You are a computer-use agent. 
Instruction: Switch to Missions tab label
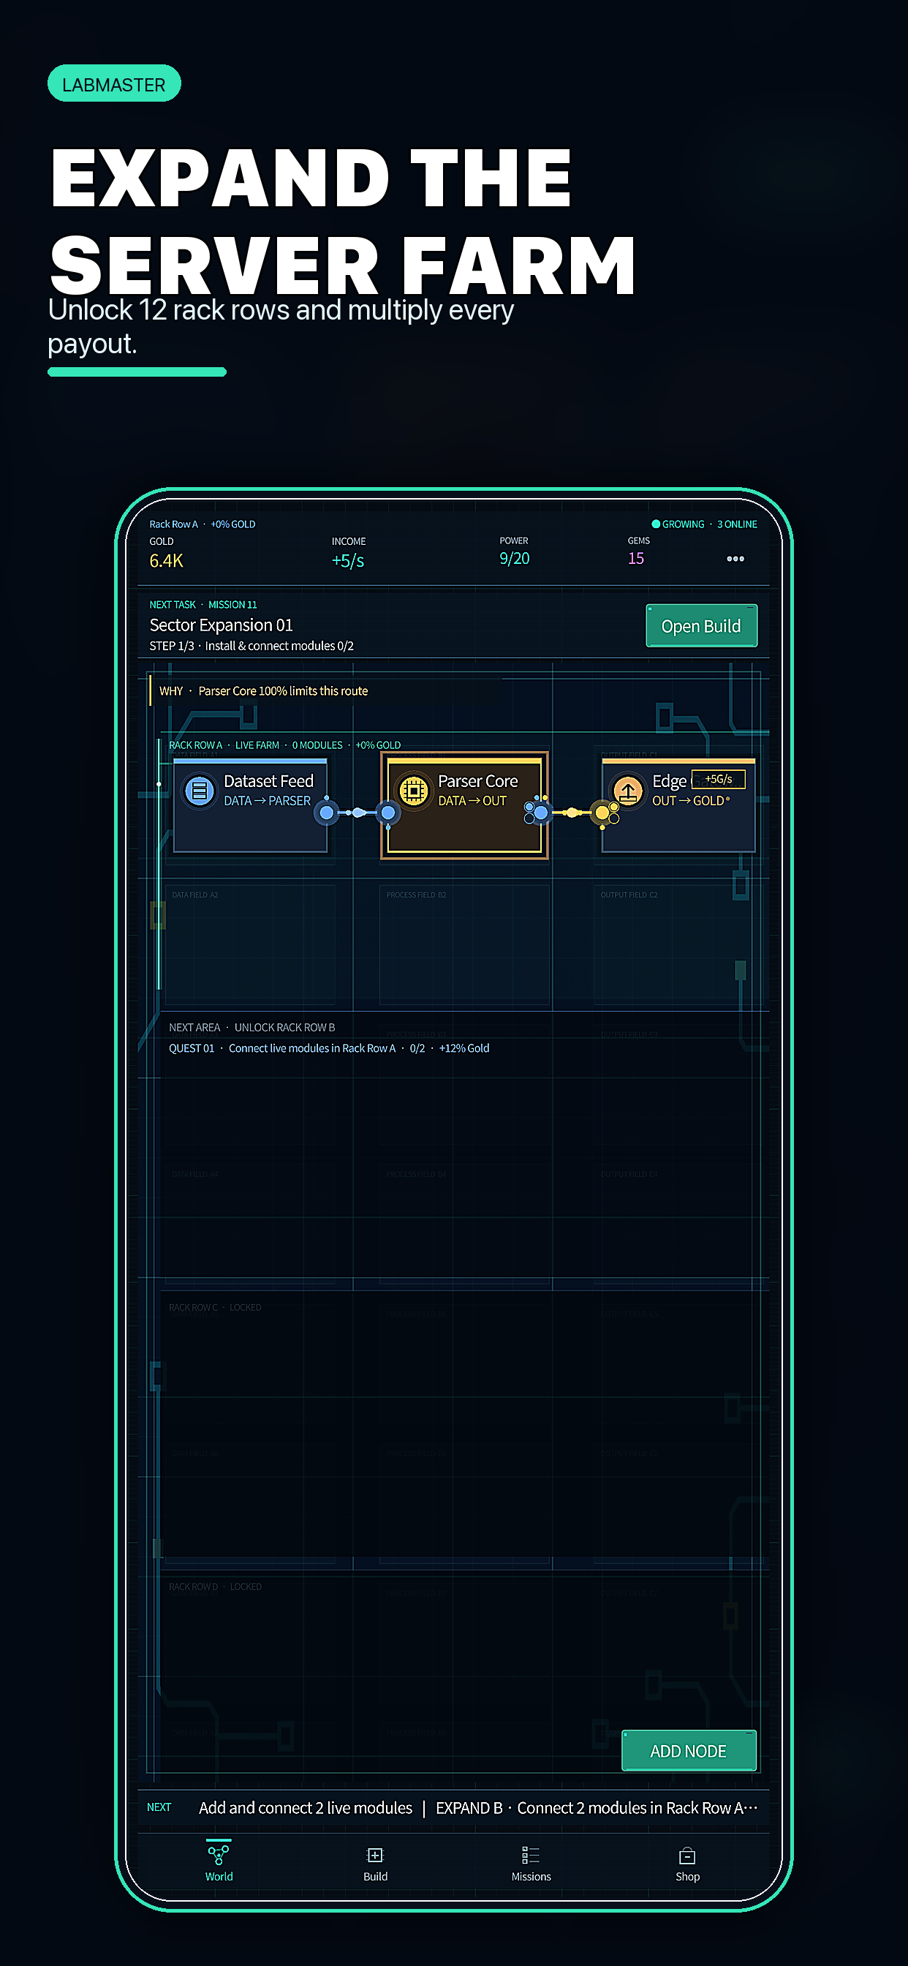[x=531, y=1876]
